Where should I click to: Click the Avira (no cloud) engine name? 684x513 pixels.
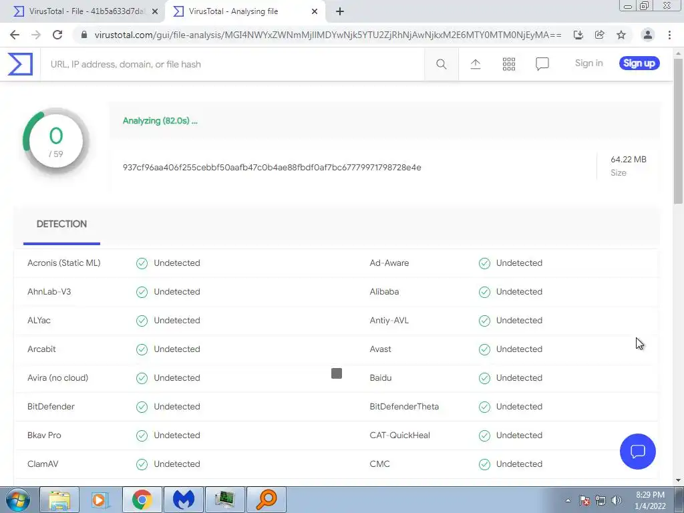click(x=57, y=378)
